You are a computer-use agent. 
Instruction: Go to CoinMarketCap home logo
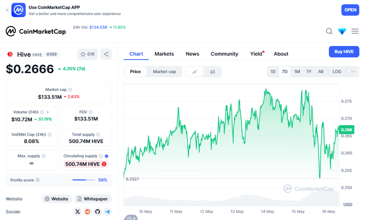click(36, 31)
